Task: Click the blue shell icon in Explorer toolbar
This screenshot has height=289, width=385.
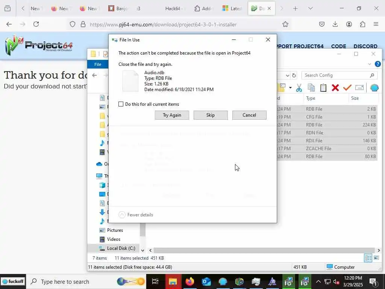Action: [x=374, y=88]
